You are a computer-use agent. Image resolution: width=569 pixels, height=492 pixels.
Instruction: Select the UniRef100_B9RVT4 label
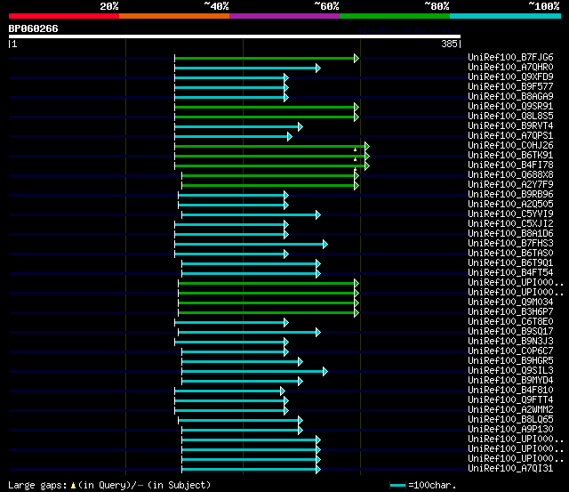pyautogui.click(x=510, y=126)
